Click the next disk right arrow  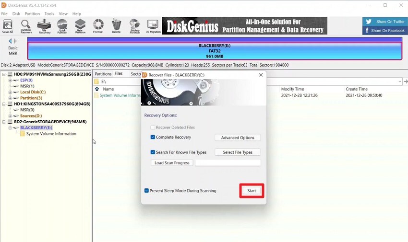[15, 41]
